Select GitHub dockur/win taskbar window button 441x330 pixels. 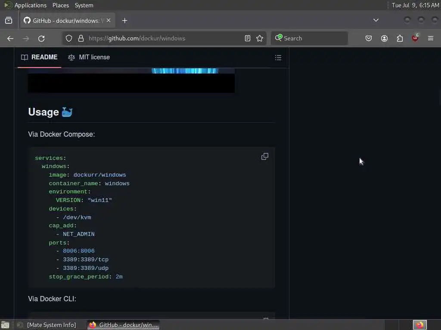(124, 325)
